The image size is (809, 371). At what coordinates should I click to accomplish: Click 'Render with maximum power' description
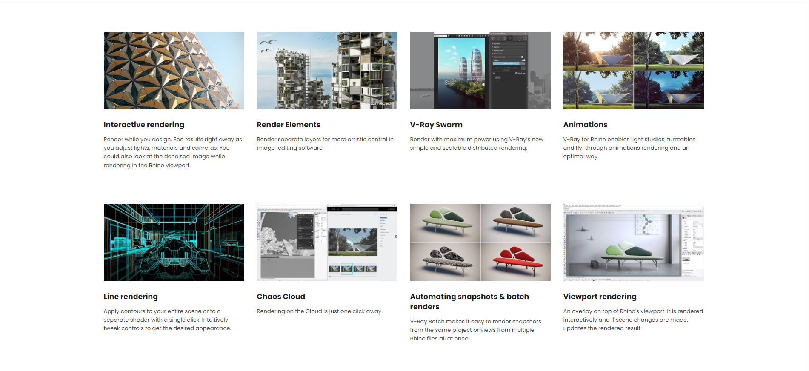[477, 144]
